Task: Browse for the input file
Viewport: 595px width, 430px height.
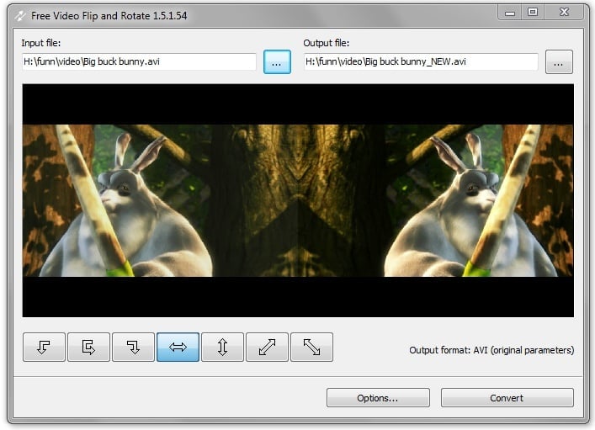Action: coord(277,62)
